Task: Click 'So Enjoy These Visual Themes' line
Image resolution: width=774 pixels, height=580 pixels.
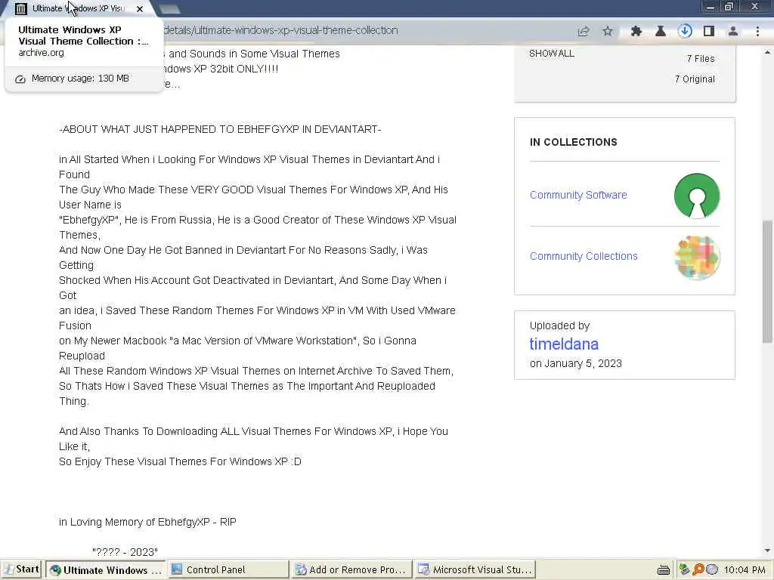Action: [180, 461]
